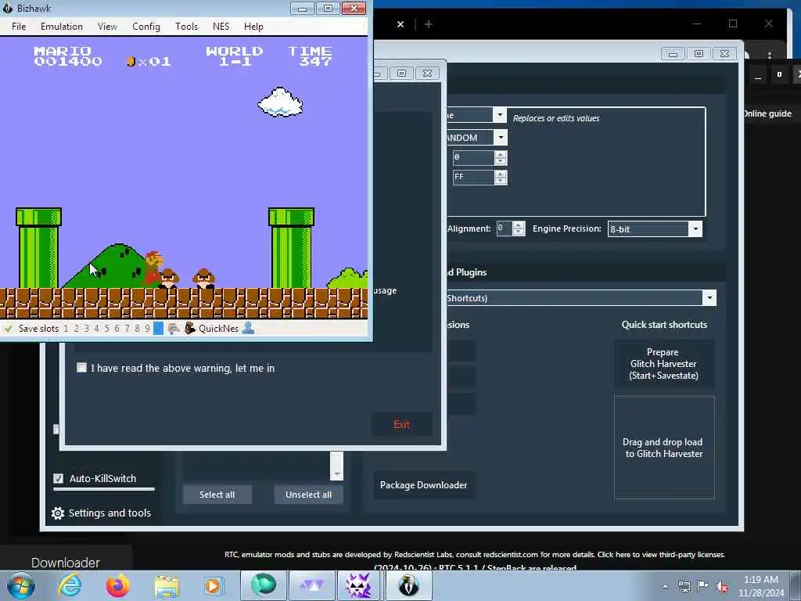Switch to the Bizhawk taskbar icon

(x=408, y=585)
